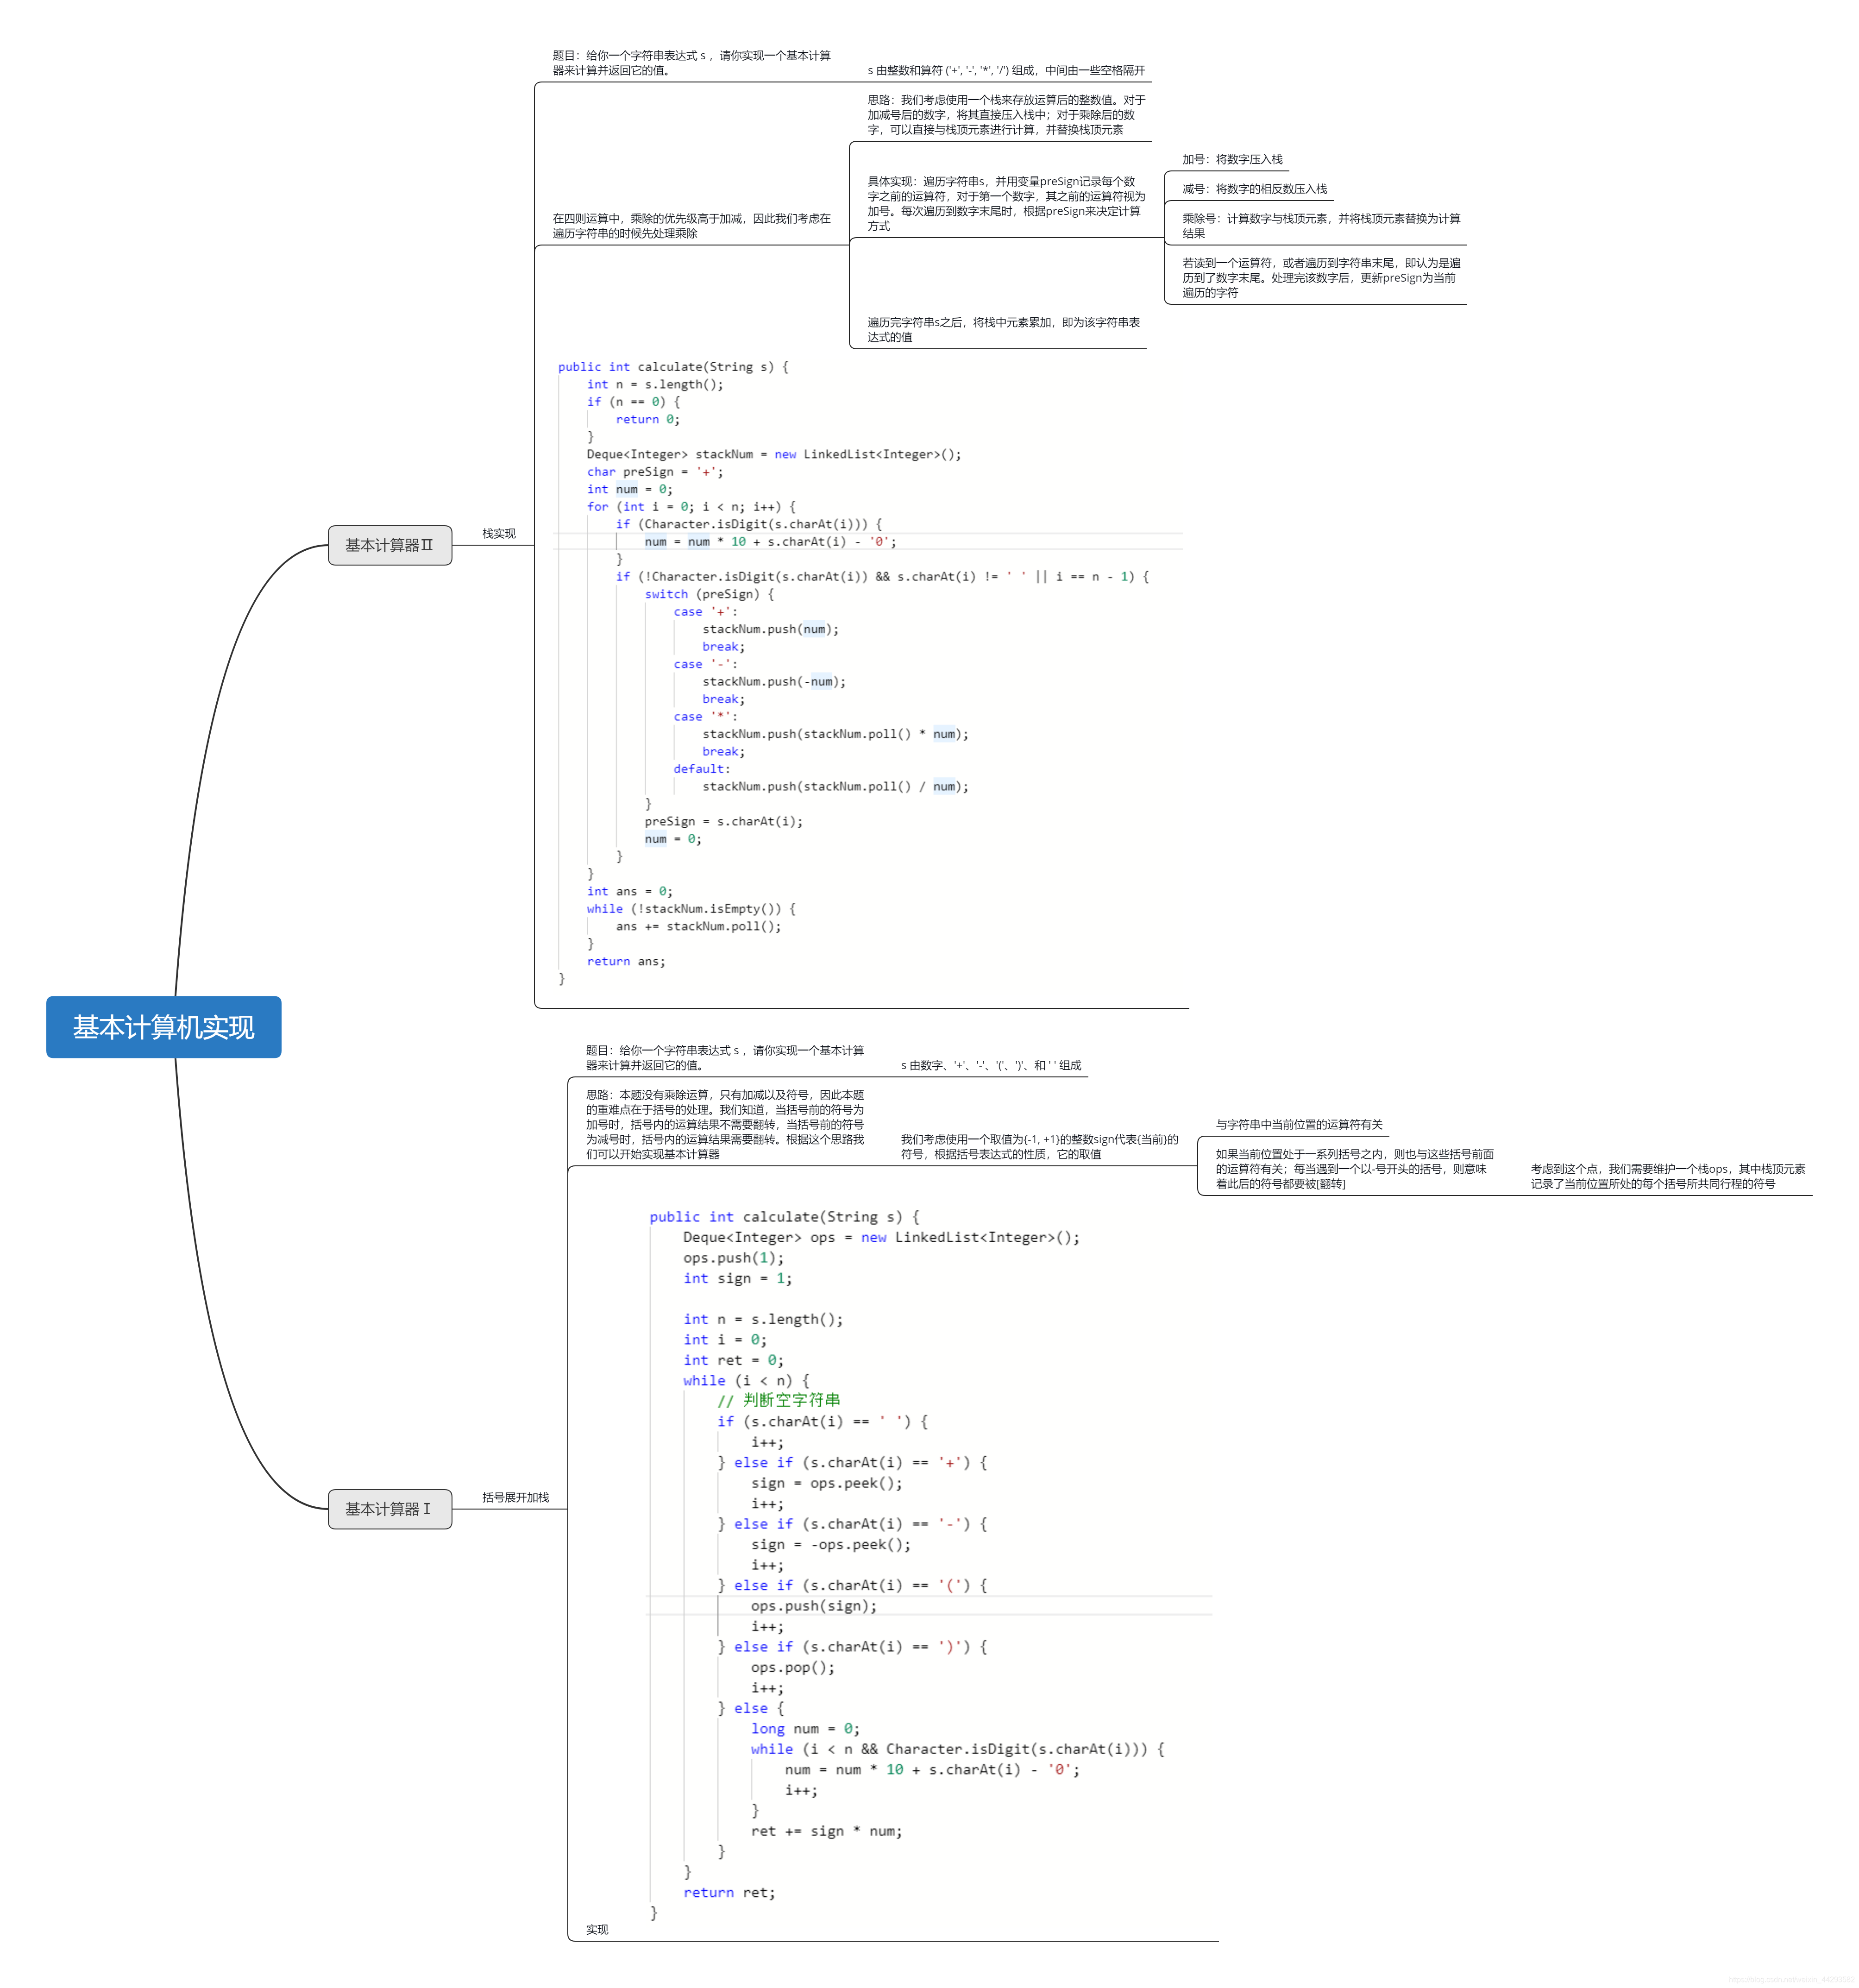This screenshot has width=1859, height=1988.
Task: Select the top 题目 node for calculator II
Action: 691,63
